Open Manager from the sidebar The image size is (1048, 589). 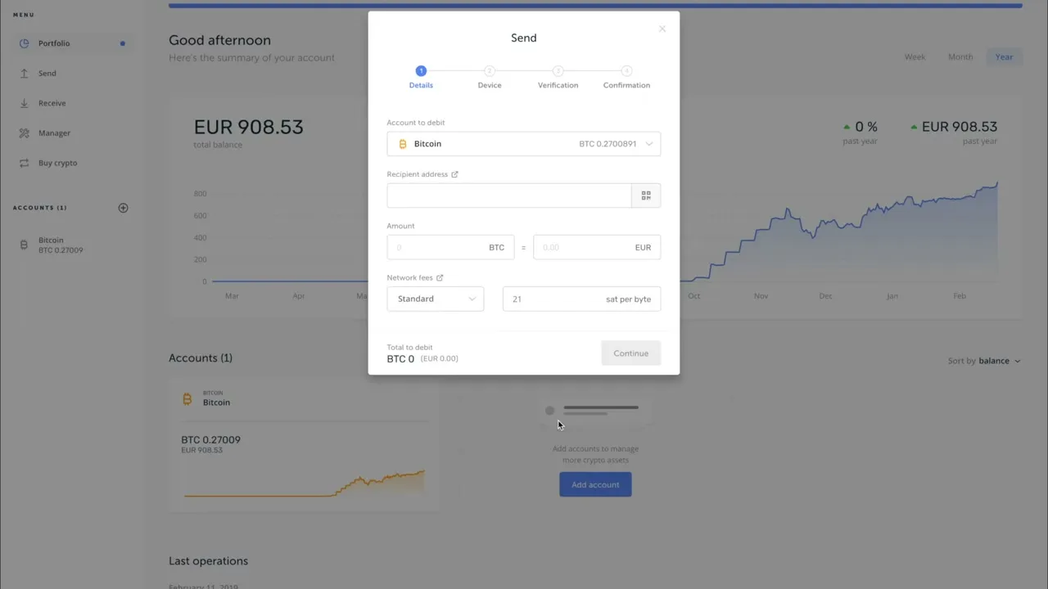54,133
